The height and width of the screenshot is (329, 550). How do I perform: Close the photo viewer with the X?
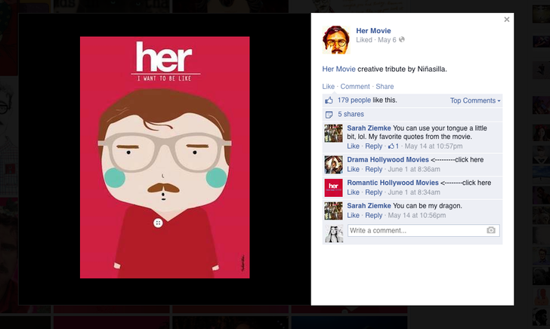(x=506, y=20)
